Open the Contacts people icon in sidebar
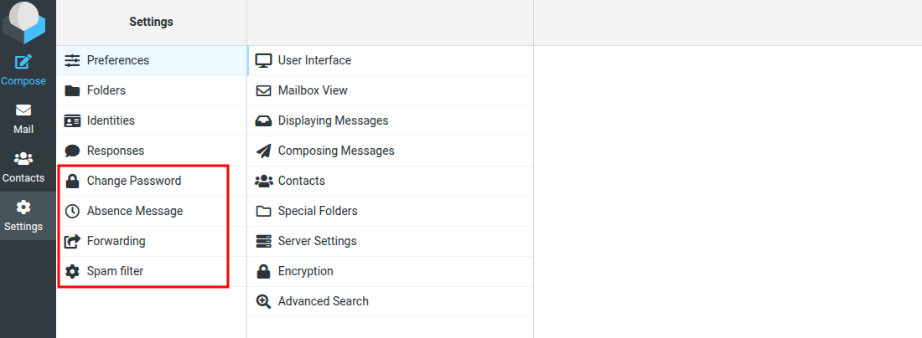 pyautogui.click(x=23, y=158)
